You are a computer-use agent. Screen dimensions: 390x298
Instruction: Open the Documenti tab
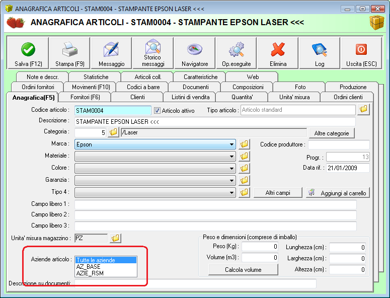pos(195,87)
